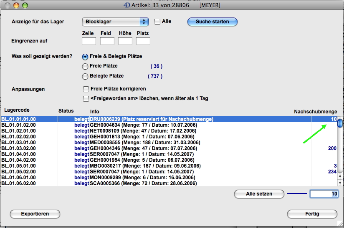The height and width of the screenshot is (228, 344).
Task: Enable Freigeworden am löschen checkbox
Action: pos(86,99)
